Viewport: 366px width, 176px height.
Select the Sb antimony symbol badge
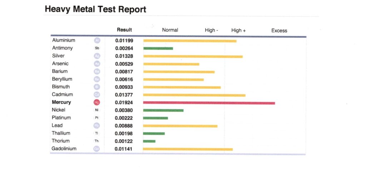[x=97, y=48]
